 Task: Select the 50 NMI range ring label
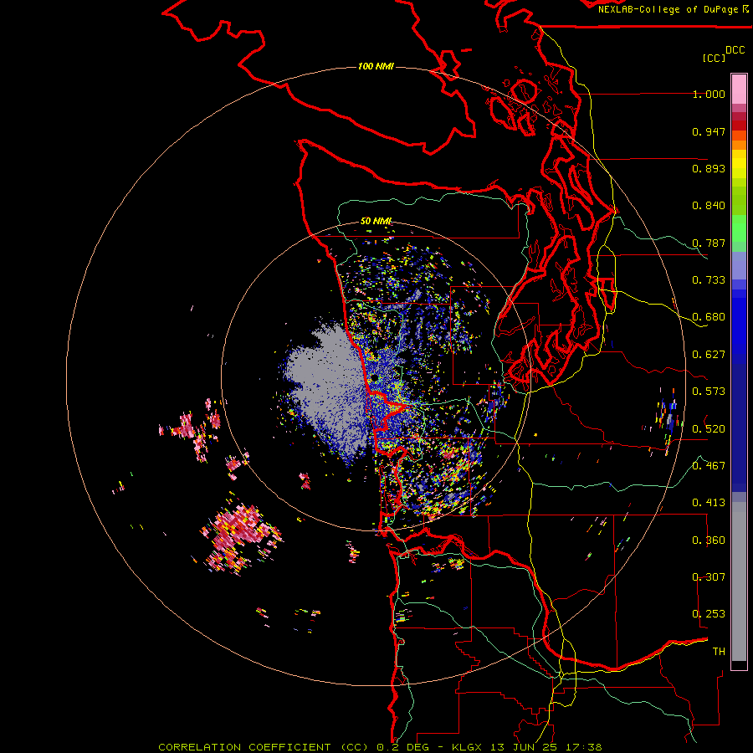tap(376, 221)
